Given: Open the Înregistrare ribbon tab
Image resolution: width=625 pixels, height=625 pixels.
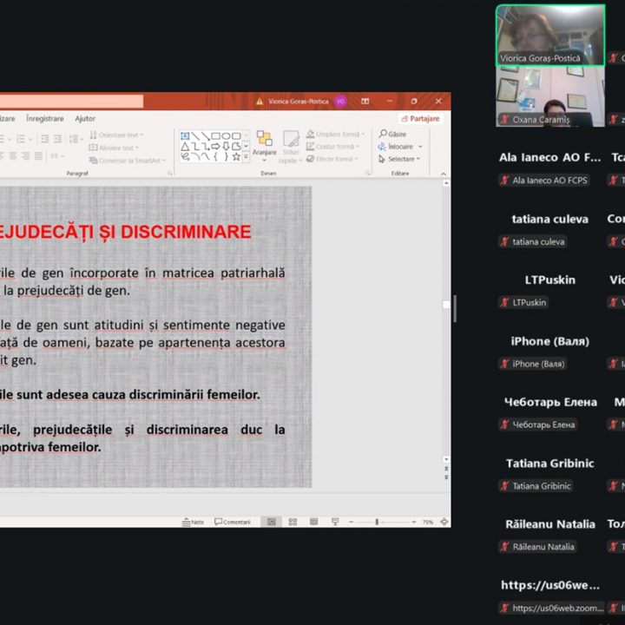Looking at the screenshot, I should point(44,118).
